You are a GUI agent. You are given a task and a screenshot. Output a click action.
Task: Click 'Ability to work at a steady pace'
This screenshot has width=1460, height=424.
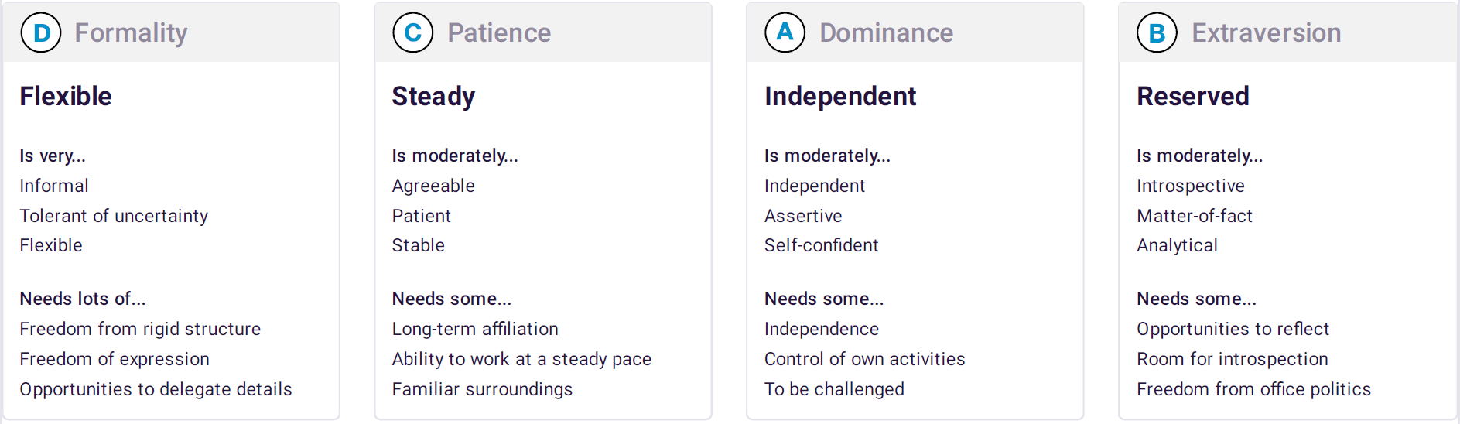[x=521, y=359]
